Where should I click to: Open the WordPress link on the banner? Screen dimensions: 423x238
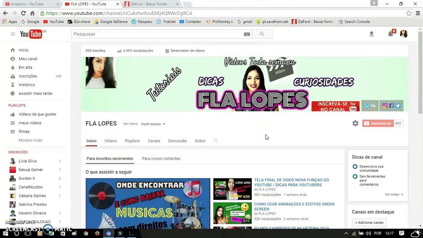(370, 106)
